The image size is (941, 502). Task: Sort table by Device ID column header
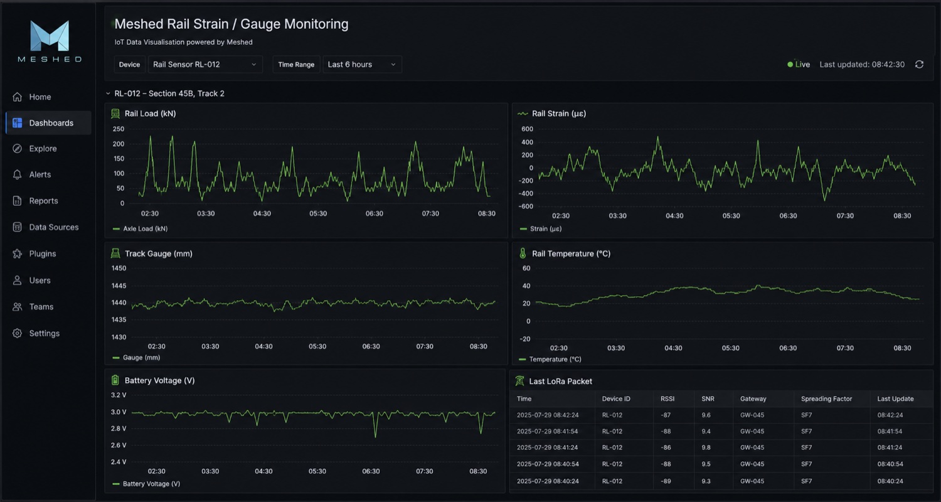tap(616, 398)
